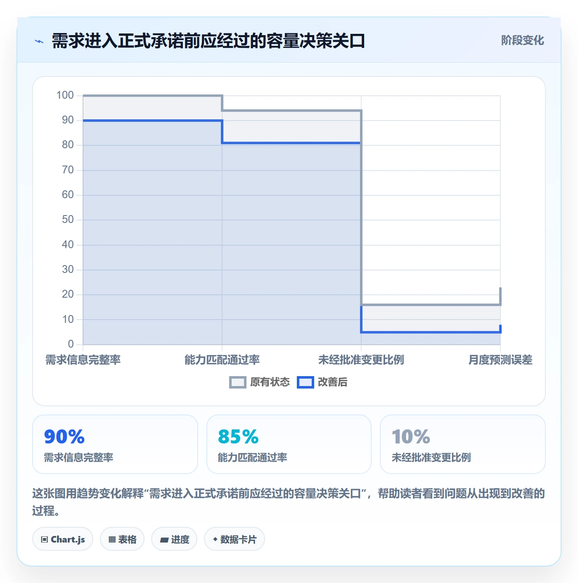The width and height of the screenshot is (578, 583).
Task: Open the 10% 未经批准变更比例 card
Action: tap(463, 444)
